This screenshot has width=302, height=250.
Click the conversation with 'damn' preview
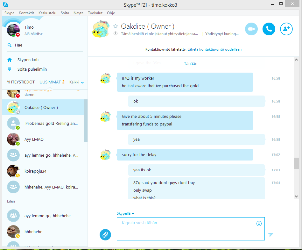[x=43, y=95]
